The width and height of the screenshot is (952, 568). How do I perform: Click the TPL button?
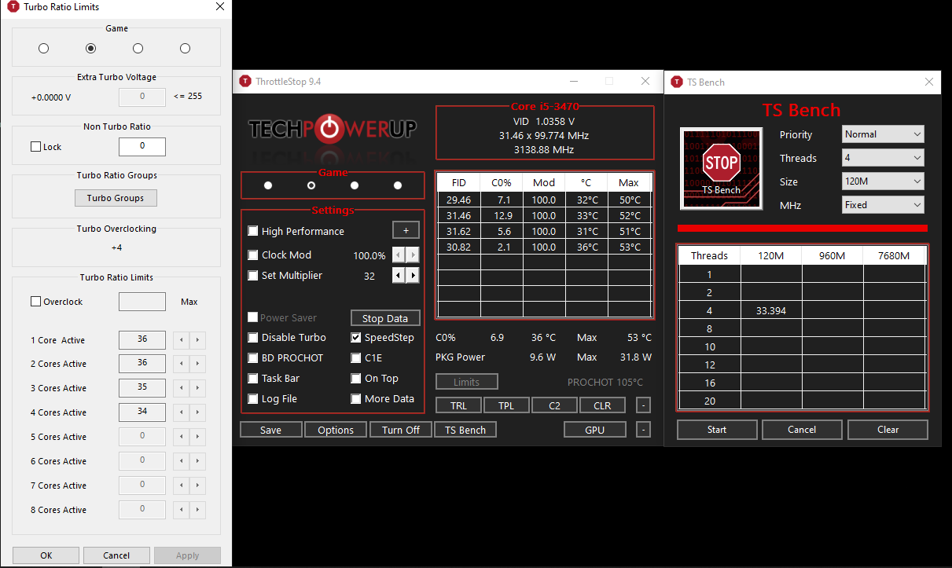[505, 405]
